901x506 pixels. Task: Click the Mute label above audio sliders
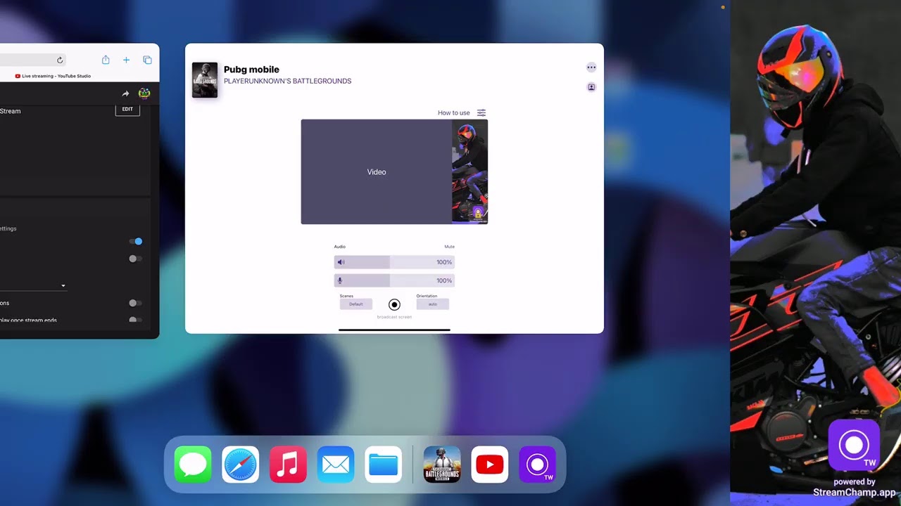[x=449, y=247]
